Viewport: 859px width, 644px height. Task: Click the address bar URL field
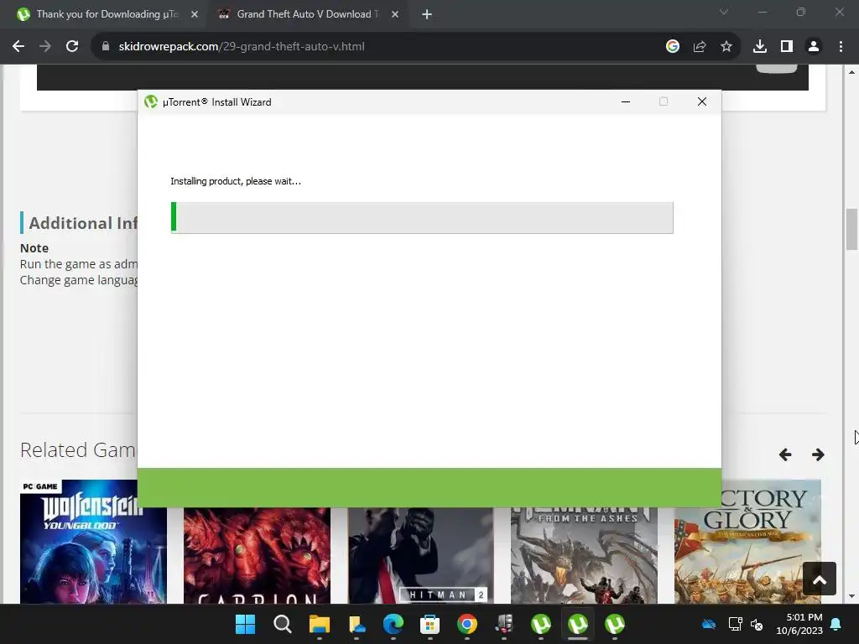coord(378,47)
